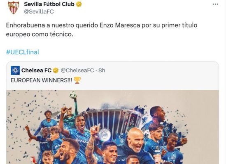Screen dimensions: 226x164
Task: Click the Chelsea FC gold verified badge
Action: click(x=56, y=71)
